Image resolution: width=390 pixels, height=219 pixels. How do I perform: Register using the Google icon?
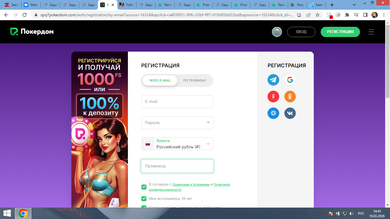coord(290,80)
